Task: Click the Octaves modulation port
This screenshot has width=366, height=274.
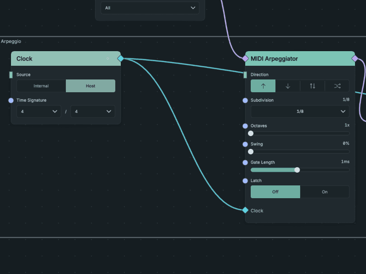Action: [x=245, y=126]
